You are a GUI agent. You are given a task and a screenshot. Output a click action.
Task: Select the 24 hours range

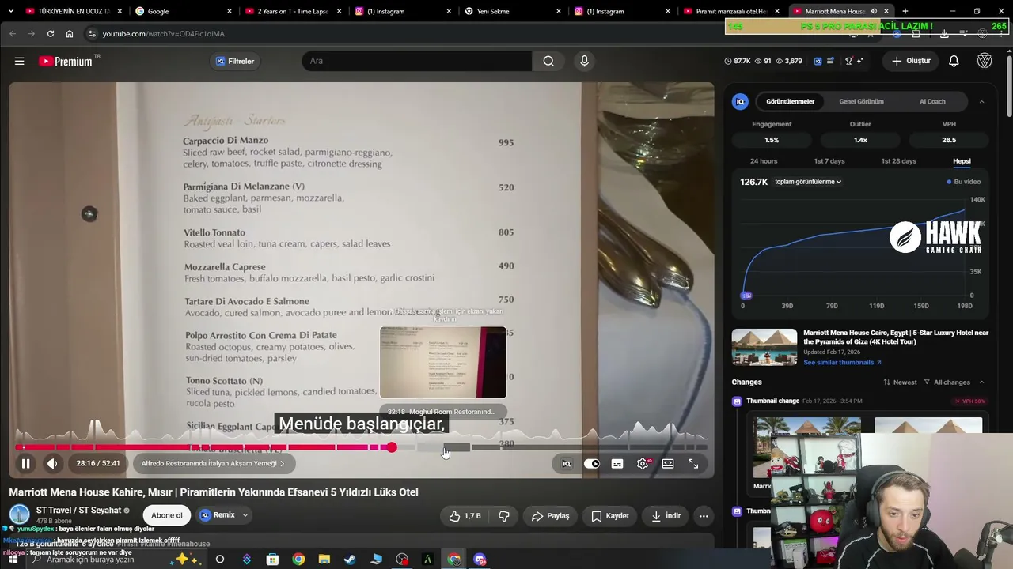tap(764, 161)
